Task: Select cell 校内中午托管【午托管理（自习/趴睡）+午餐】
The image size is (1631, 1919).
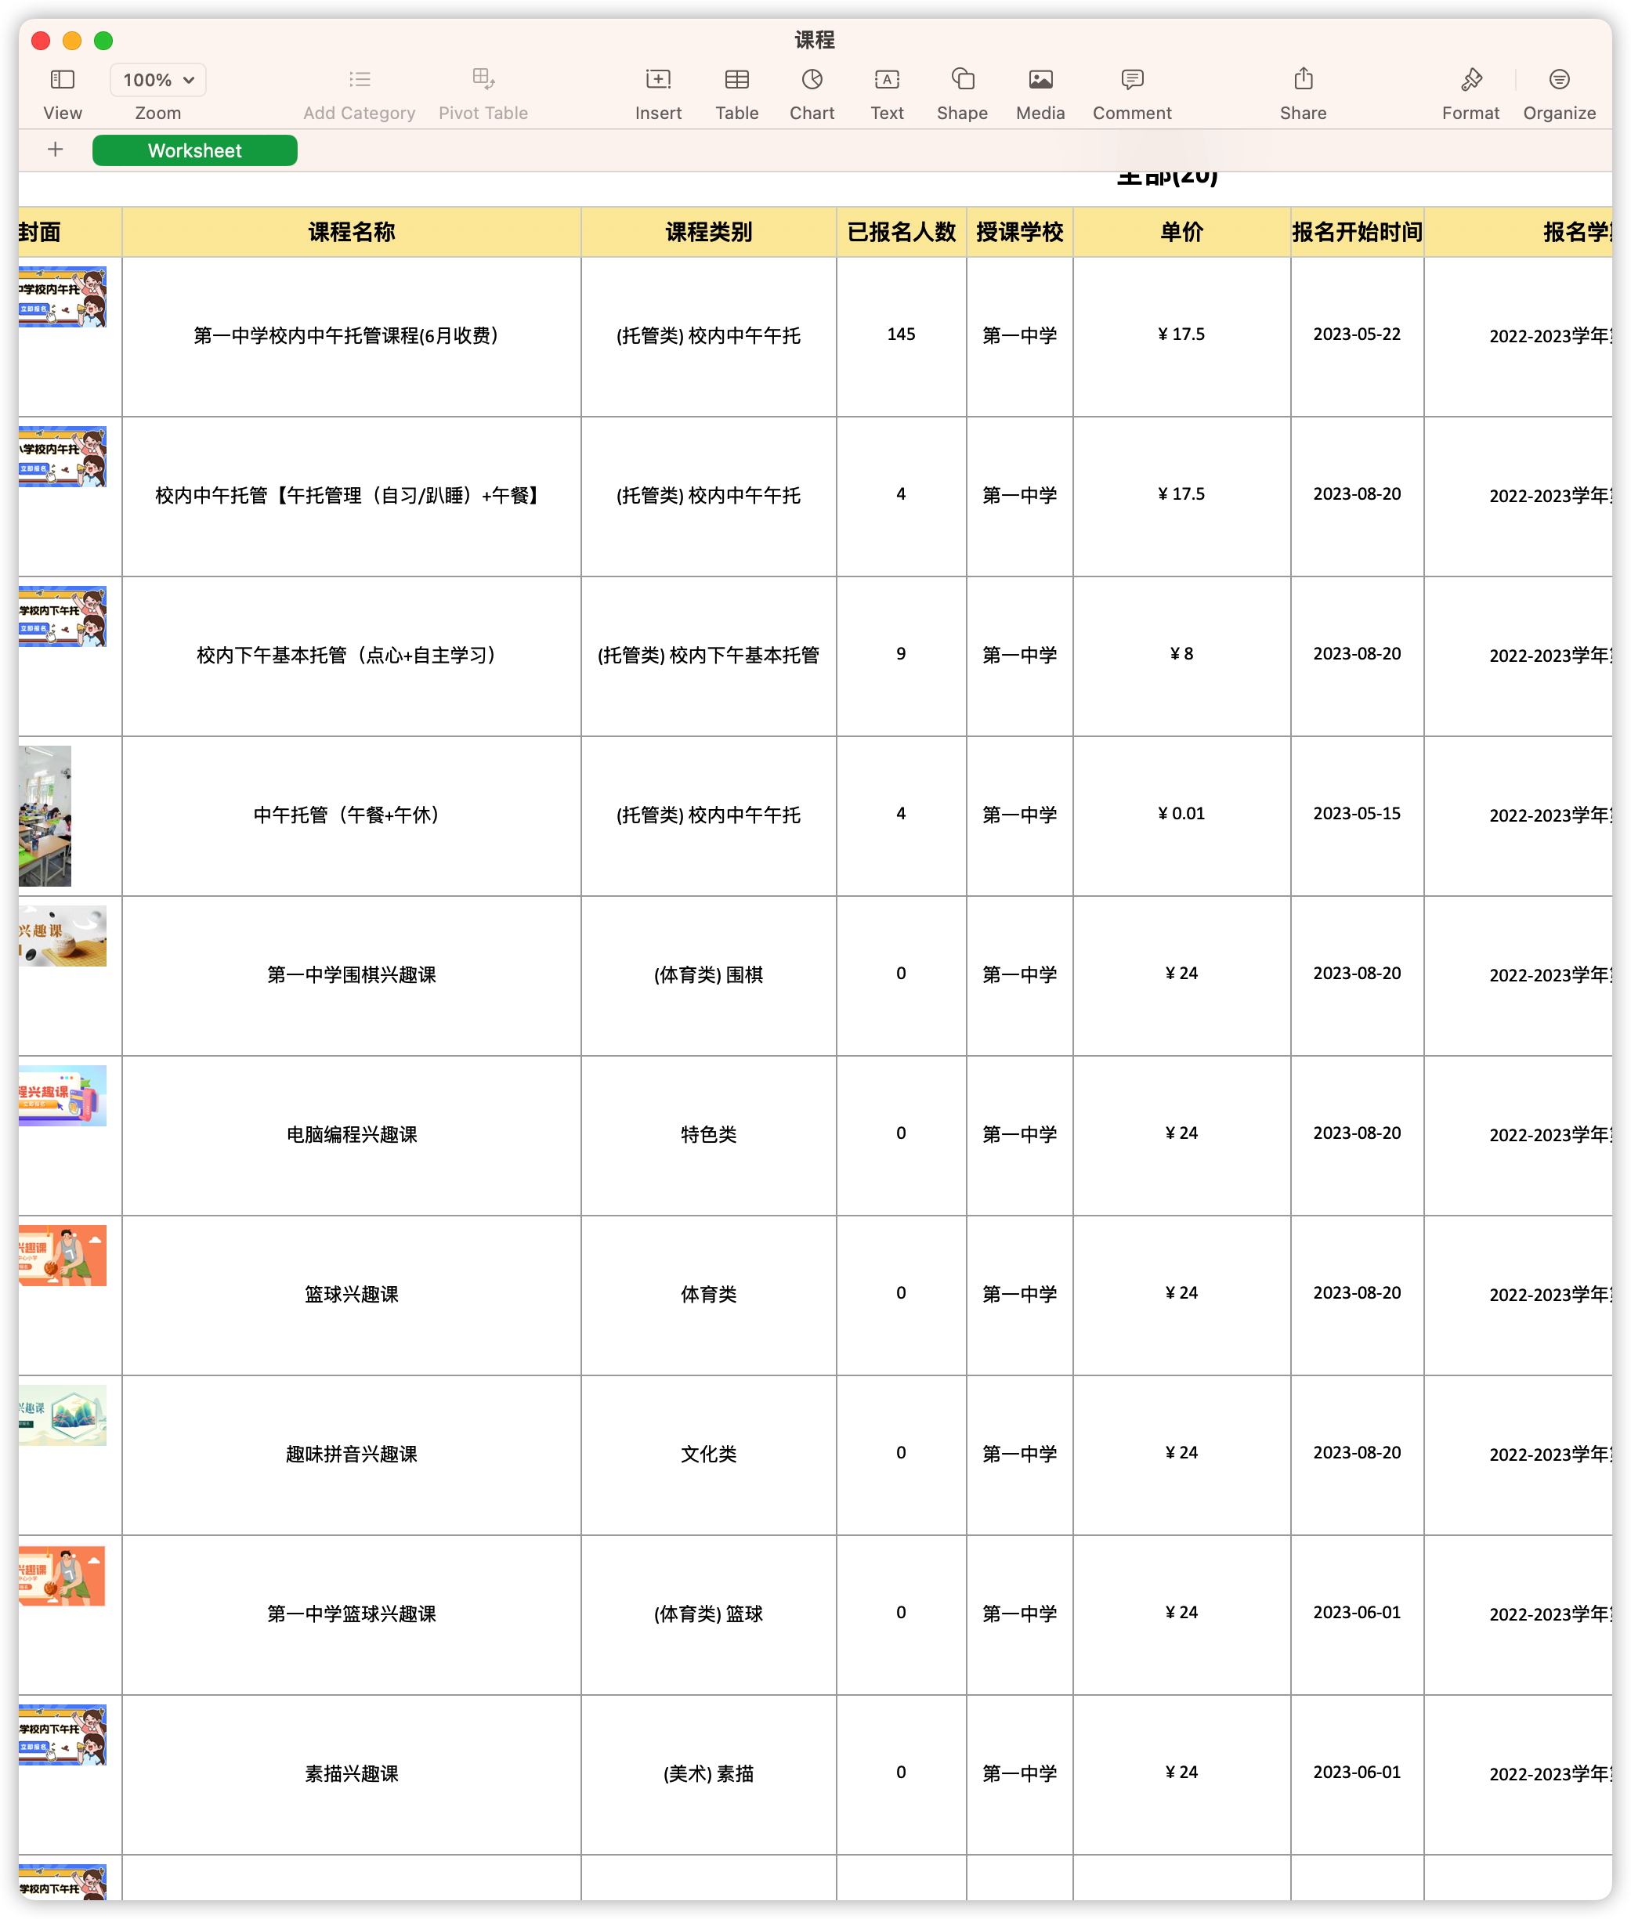Action: coord(352,497)
